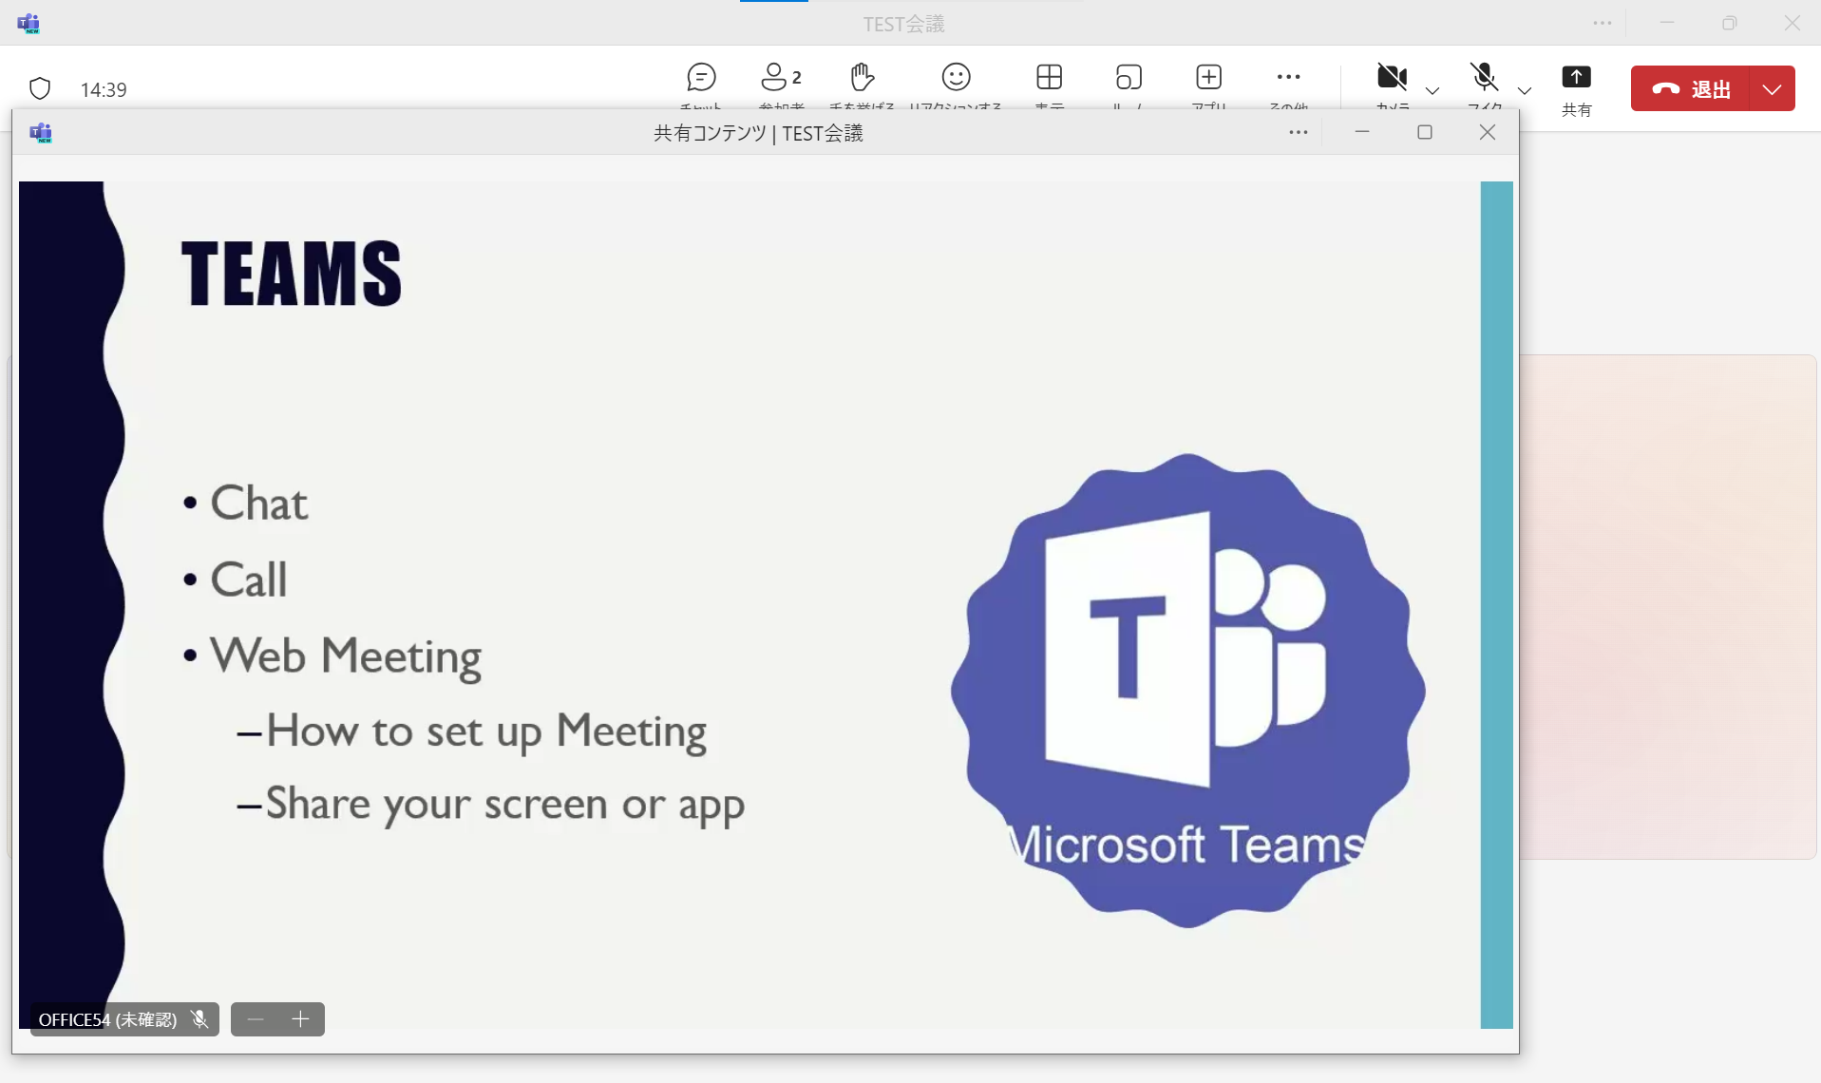Click the Chat bullet on slide
This screenshot has width=1821, height=1083.
[258, 503]
